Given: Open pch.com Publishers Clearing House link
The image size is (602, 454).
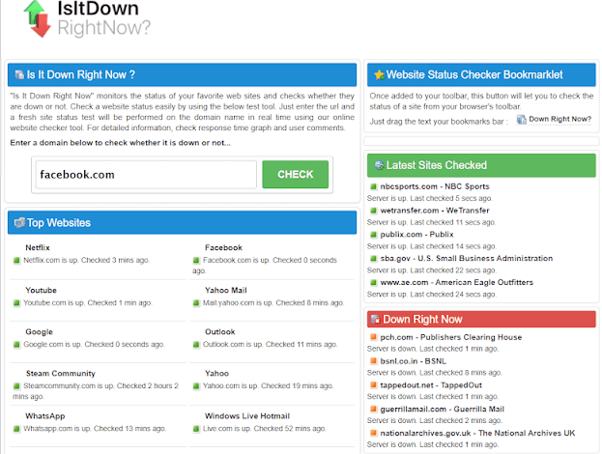Looking at the screenshot, I should pyautogui.click(x=451, y=337).
